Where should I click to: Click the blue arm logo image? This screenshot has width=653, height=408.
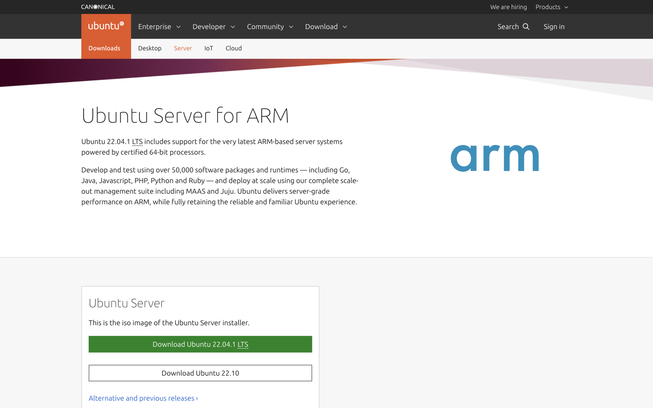tap(495, 158)
